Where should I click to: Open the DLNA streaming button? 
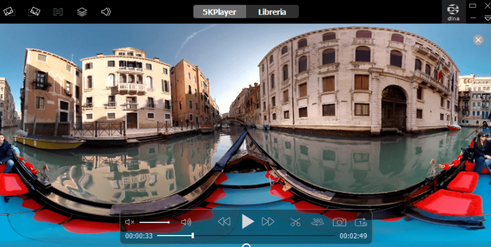tap(453, 12)
